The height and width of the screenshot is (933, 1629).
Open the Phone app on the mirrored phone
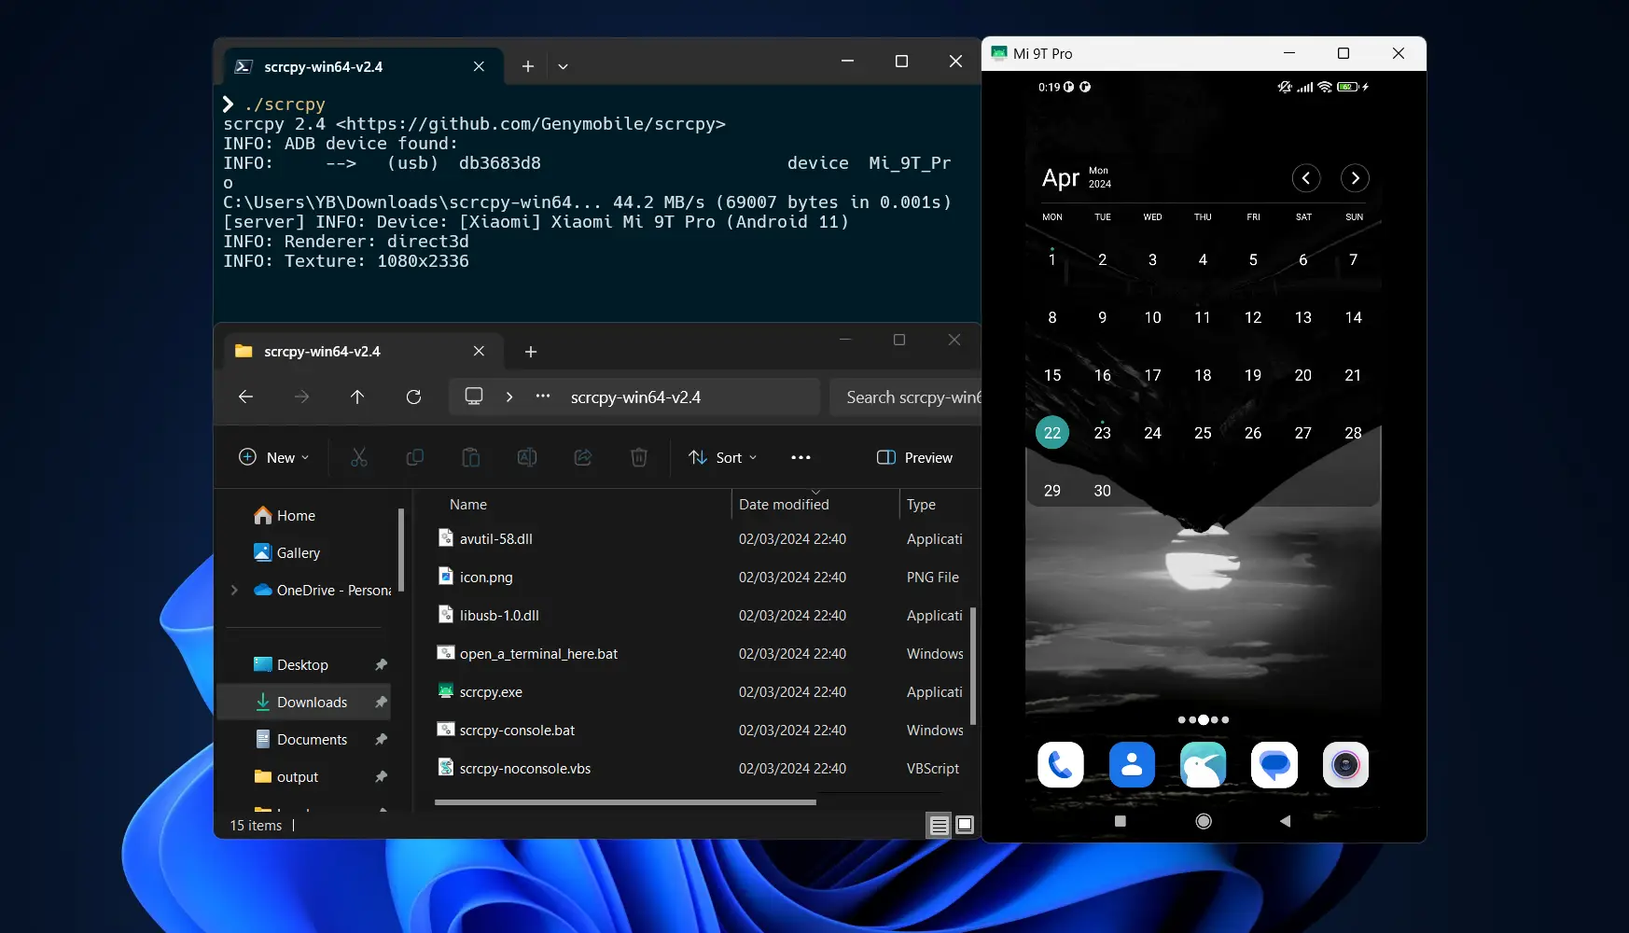tap(1060, 765)
